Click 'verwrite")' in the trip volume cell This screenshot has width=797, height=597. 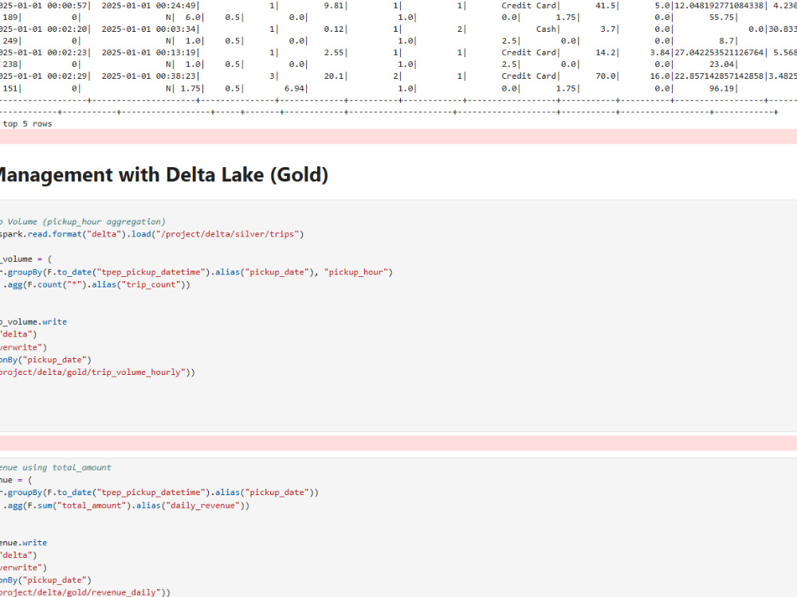[23, 347]
